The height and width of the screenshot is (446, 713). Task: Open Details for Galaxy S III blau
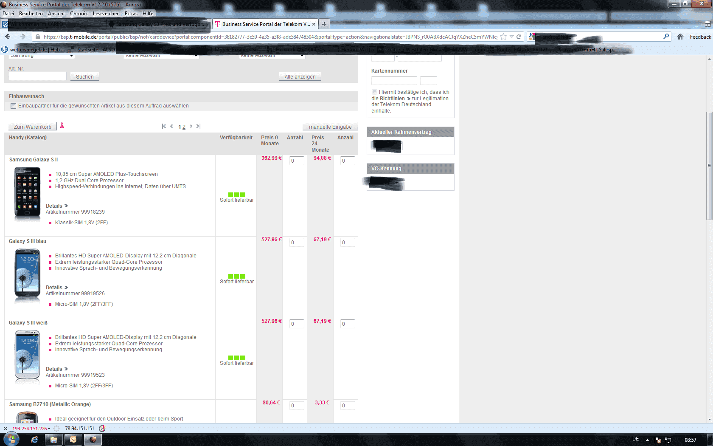[57, 288]
